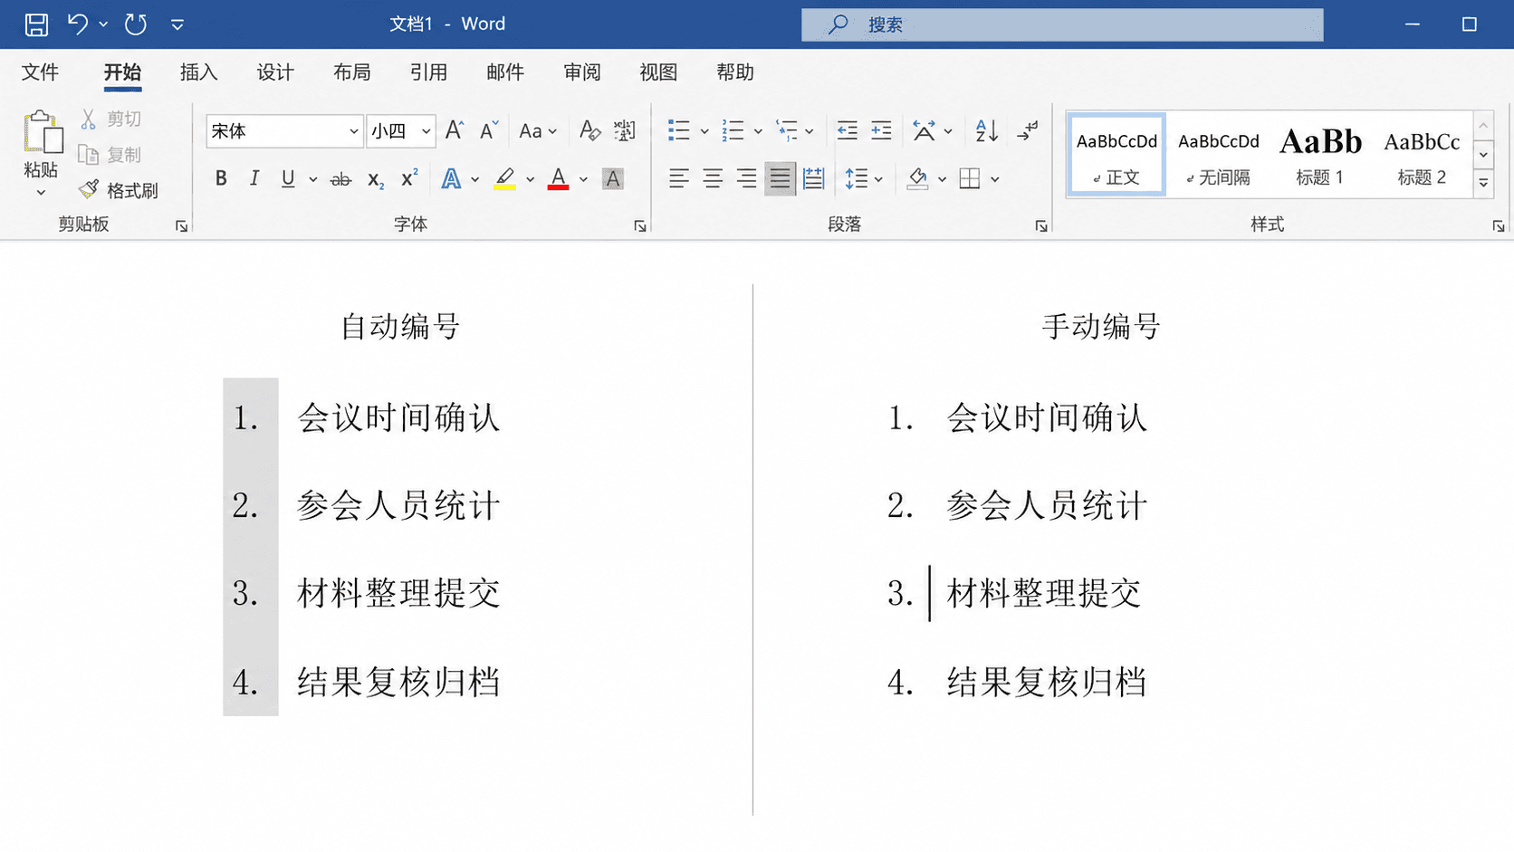Switch to the 引用 References tab
The height and width of the screenshot is (852, 1514).
[428, 72]
